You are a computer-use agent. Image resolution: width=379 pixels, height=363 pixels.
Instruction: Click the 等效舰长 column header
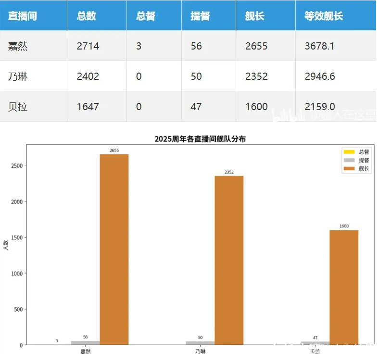coord(324,15)
